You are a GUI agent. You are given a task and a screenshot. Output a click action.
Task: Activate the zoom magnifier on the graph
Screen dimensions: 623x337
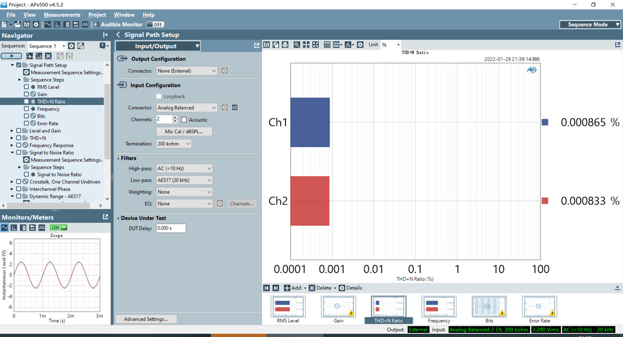click(x=297, y=45)
